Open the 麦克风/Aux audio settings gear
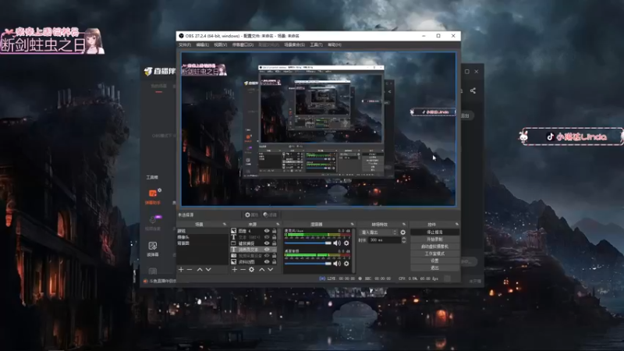624x351 pixels. pos(346,243)
